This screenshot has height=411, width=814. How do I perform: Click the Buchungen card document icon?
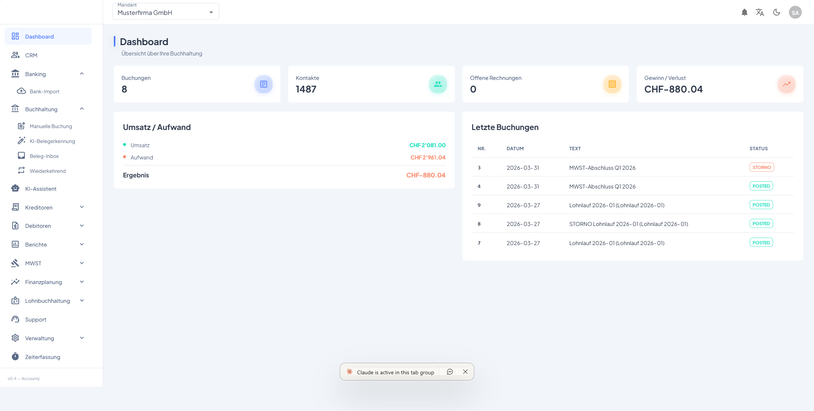tap(263, 84)
